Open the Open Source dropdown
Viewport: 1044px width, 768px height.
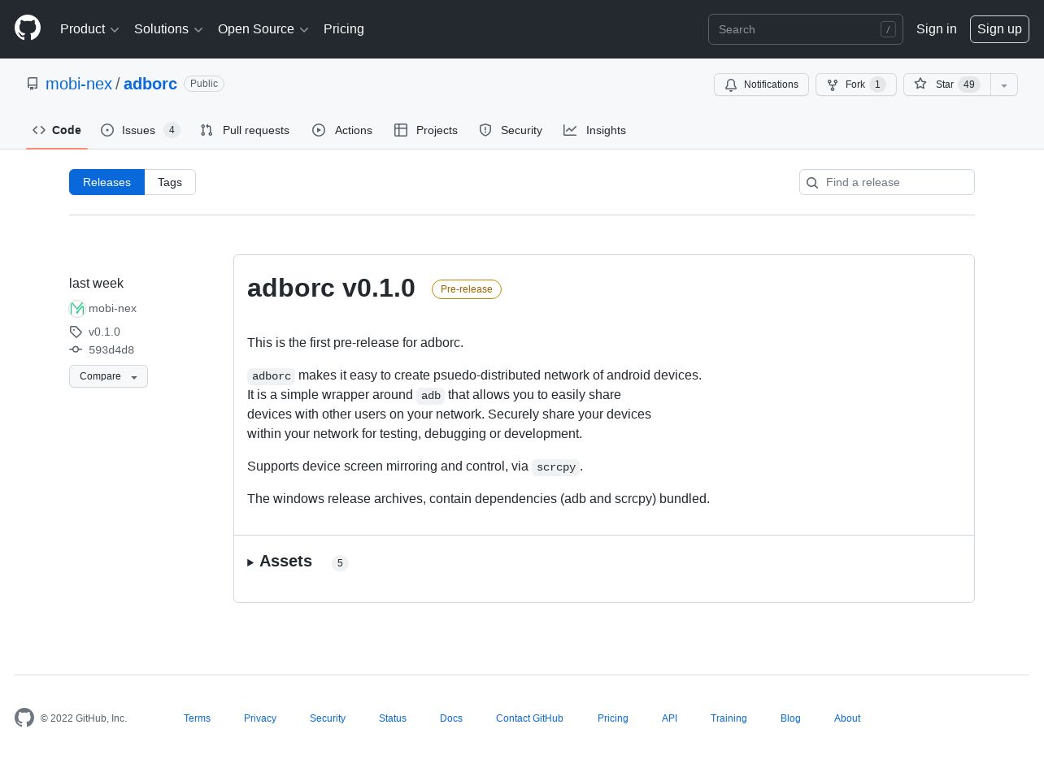coord(263,29)
